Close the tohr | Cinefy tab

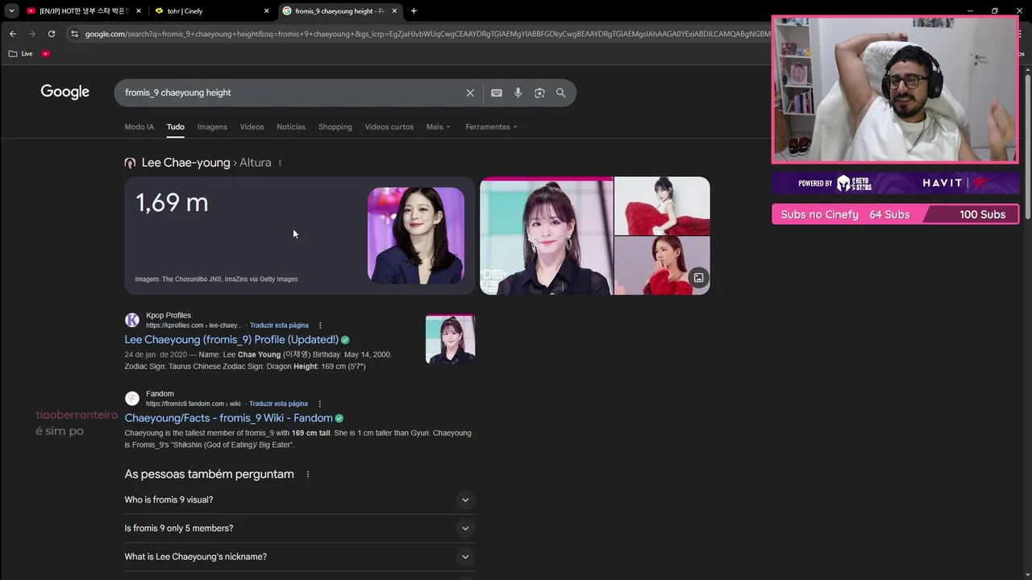[x=266, y=11]
